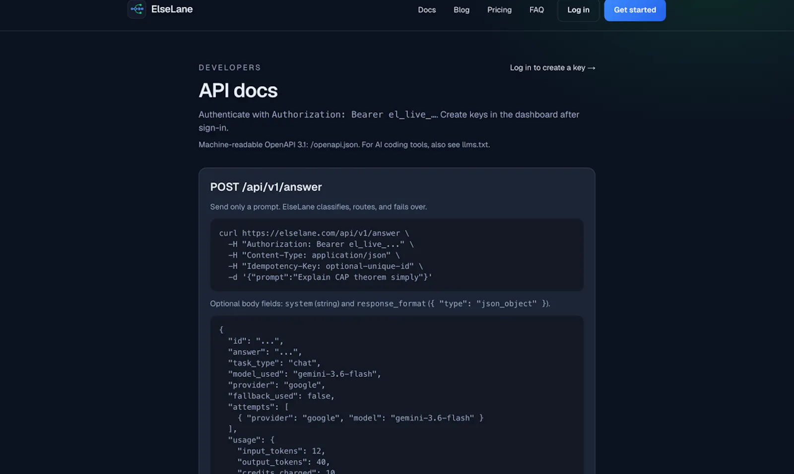Click the "answer": "..." response line
The width and height of the screenshot is (794, 474).
coord(265,352)
